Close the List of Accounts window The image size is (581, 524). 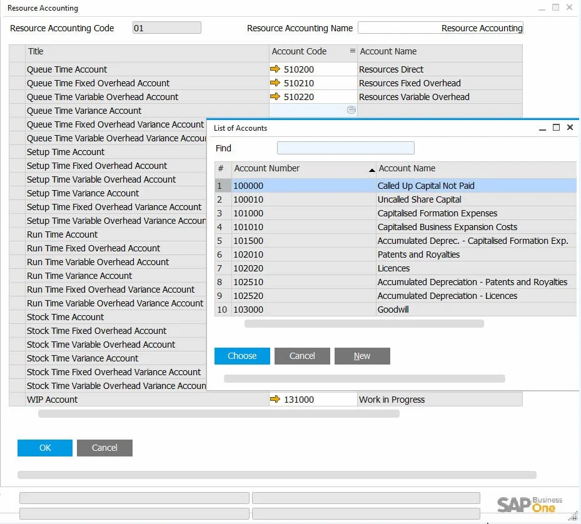point(570,128)
